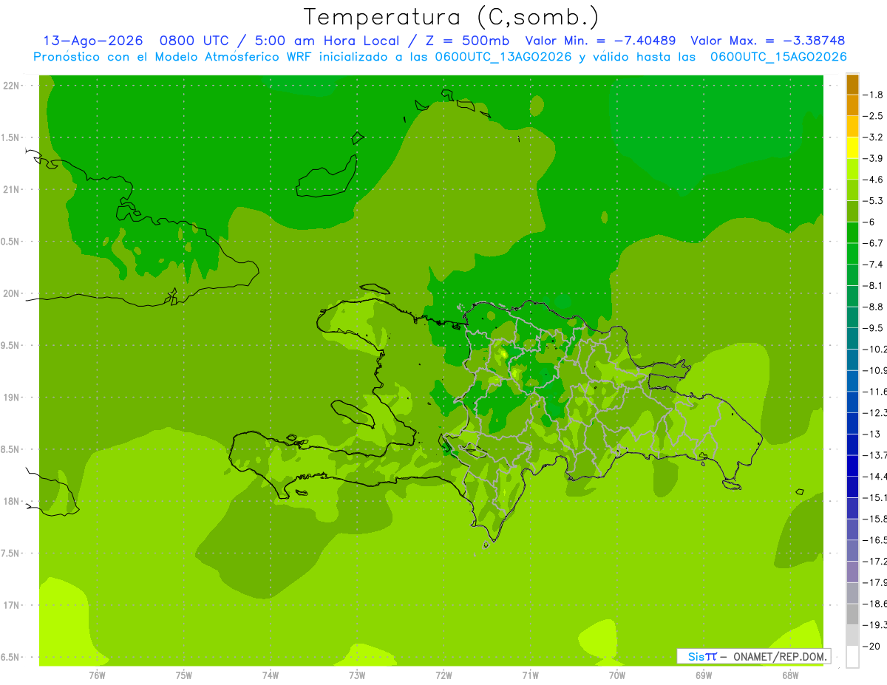The height and width of the screenshot is (685, 887).
Task: Click the "74W" longitude axis label
Action: (x=270, y=675)
